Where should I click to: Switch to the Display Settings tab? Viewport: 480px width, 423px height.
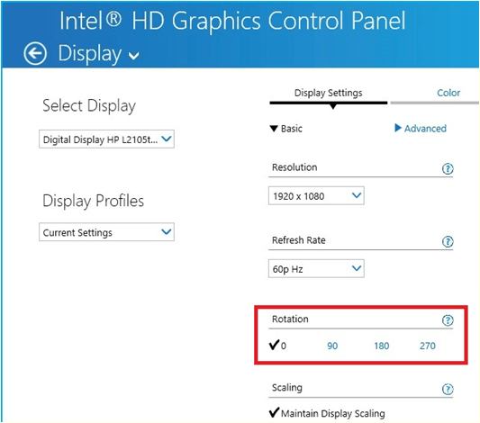pos(328,93)
